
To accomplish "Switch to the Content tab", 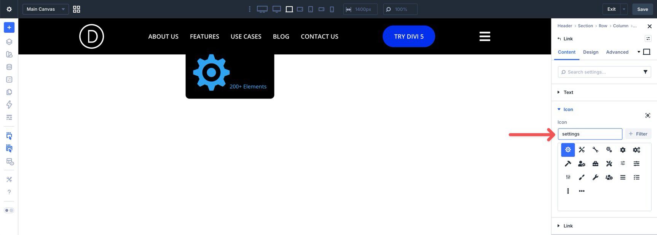I will [566, 52].
